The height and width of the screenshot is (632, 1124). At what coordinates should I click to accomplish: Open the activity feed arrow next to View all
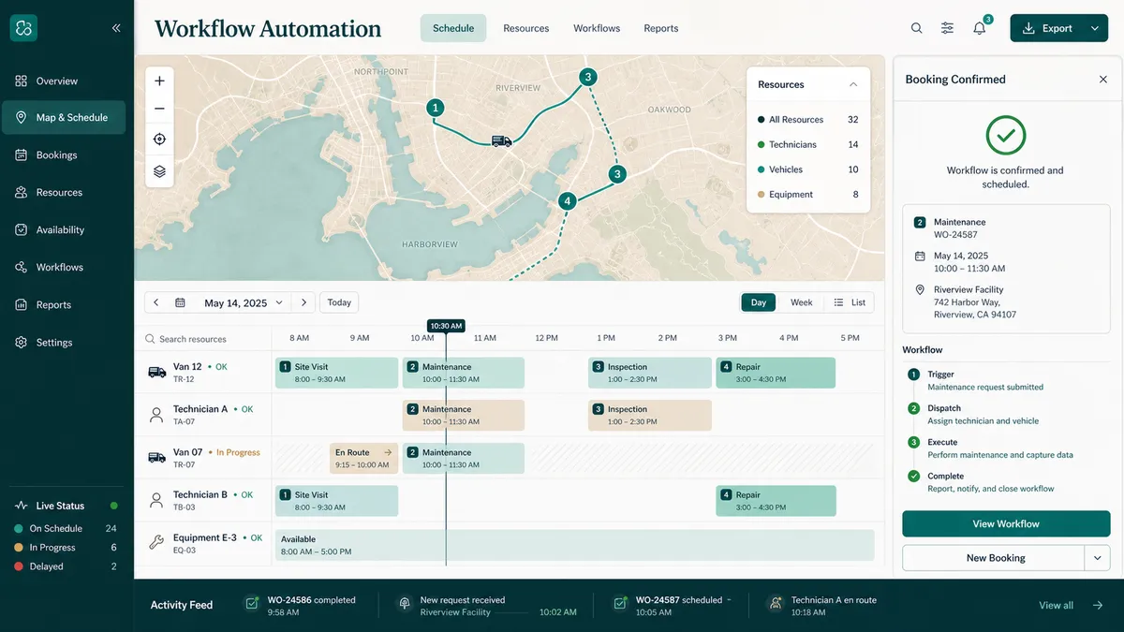point(1098,605)
